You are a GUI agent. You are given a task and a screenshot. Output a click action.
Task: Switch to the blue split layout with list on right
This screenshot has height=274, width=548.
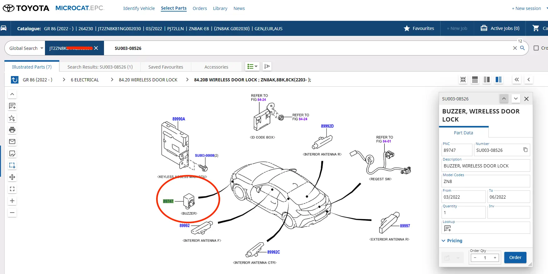(499, 79)
